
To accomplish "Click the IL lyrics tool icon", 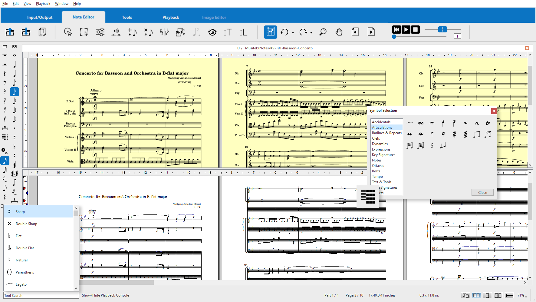I will point(244,32).
